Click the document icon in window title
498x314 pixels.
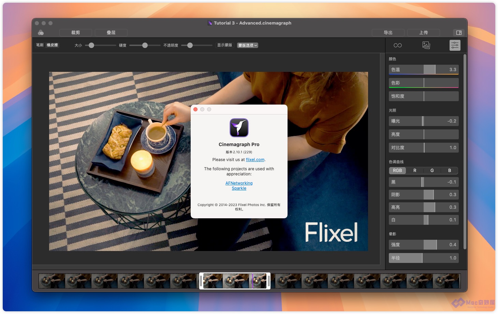click(x=210, y=23)
